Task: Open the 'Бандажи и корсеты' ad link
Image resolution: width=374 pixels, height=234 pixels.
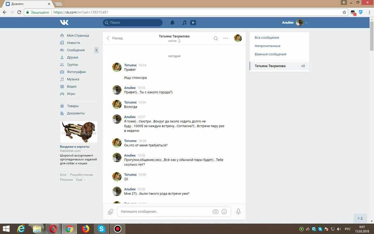Action: pos(74,146)
